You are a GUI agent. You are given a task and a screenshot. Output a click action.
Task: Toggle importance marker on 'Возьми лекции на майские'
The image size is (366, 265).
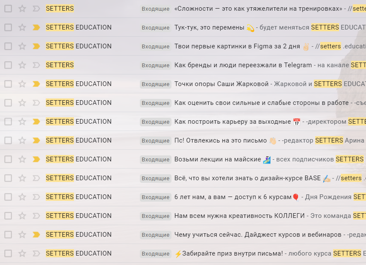coord(36,159)
